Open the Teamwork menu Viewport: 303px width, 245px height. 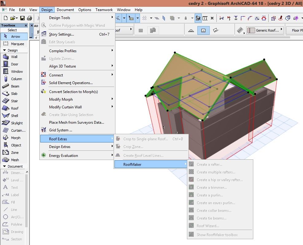click(x=104, y=10)
